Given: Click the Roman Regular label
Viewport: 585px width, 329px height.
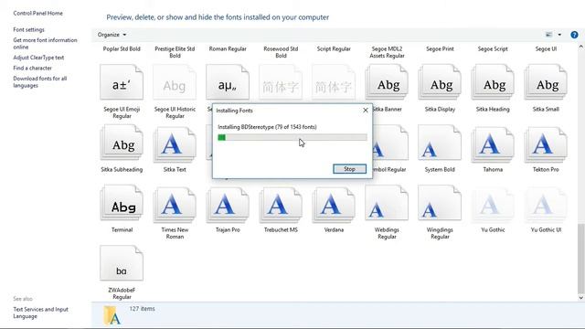Looking at the screenshot, I should pos(228,48).
